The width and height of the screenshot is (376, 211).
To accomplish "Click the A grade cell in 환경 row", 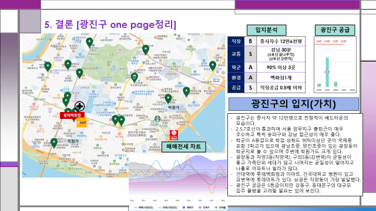I will pyautogui.click(x=250, y=77).
